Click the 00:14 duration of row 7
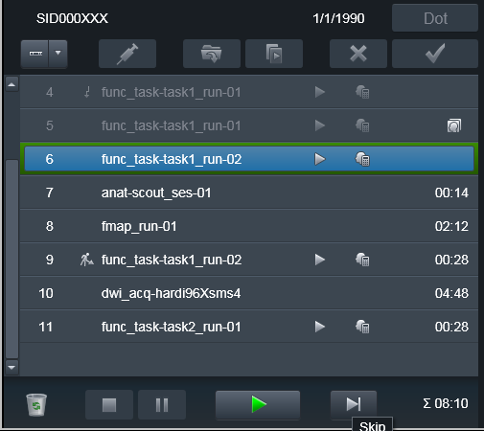The width and height of the screenshot is (484, 431). click(x=451, y=193)
